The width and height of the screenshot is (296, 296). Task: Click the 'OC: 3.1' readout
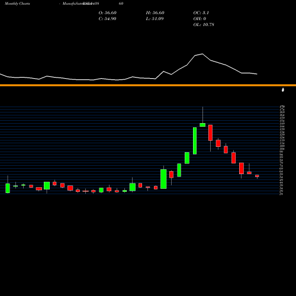click(x=201, y=12)
